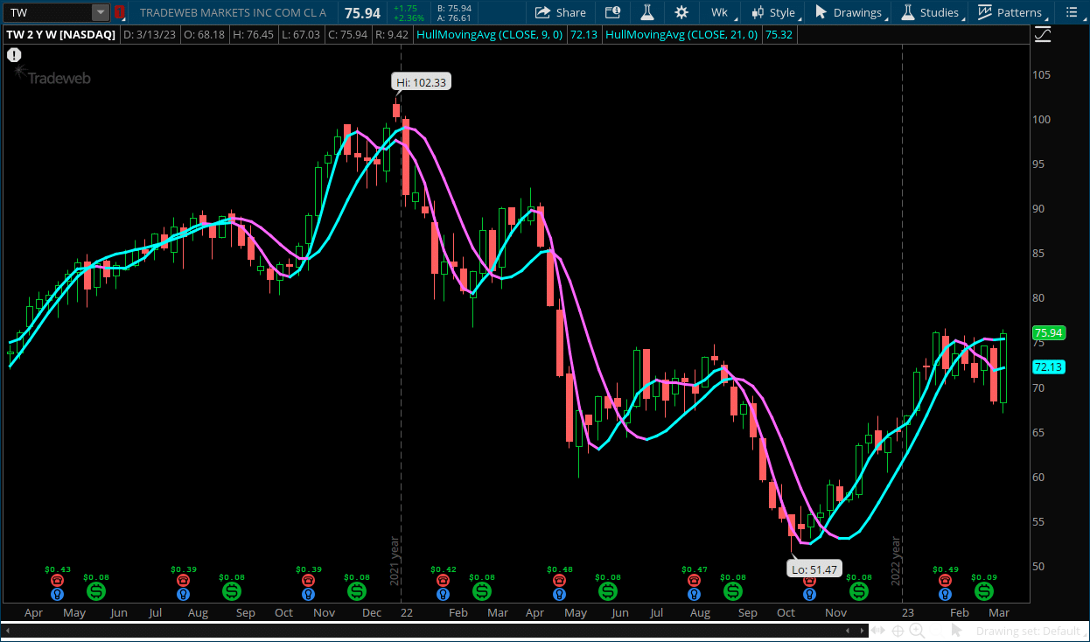This screenshot has height=642, width=1090.
Task: Click the cyan 72.13 price axis label
Action: 1047,366
